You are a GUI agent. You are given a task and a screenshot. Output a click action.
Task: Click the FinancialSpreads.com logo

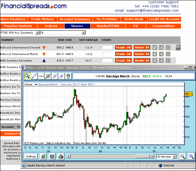click(34, 6)
